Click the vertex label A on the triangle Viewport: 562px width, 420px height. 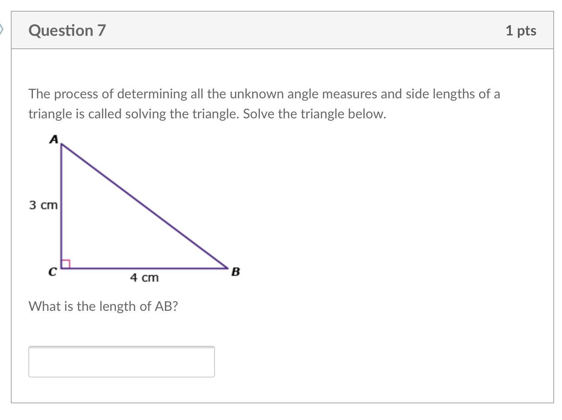tap(53, 139)
